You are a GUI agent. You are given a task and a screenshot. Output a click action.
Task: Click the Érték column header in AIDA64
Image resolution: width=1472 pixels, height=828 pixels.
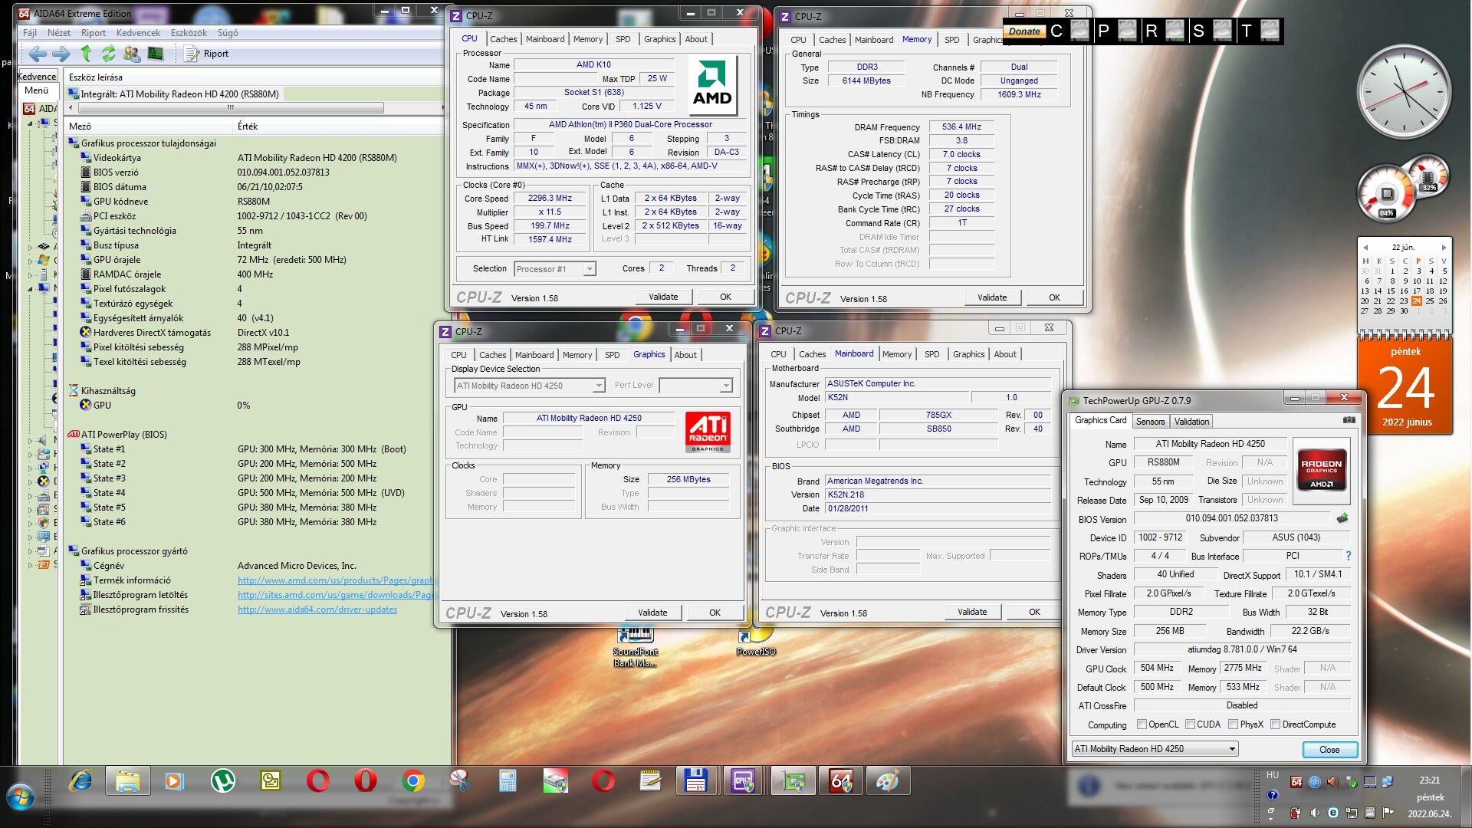tap(337, 127)
